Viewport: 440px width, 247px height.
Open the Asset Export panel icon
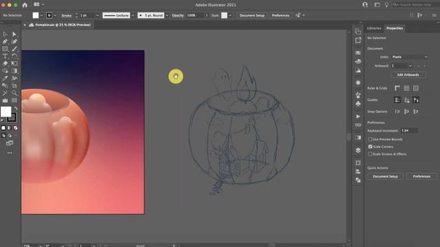tap(358, 40)
